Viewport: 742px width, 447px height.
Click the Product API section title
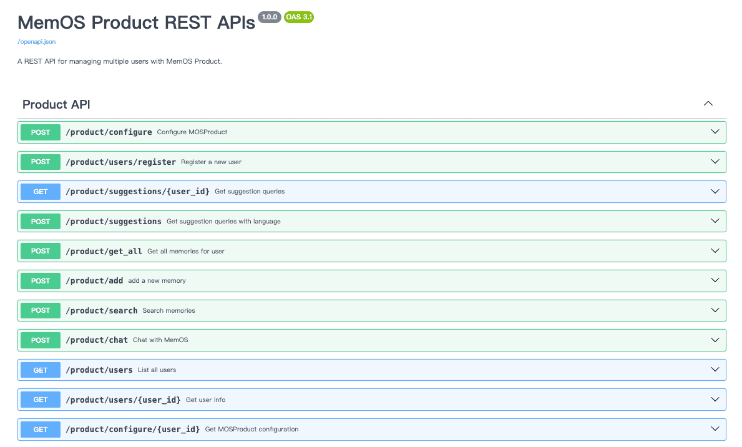click(x=56, y=104)
